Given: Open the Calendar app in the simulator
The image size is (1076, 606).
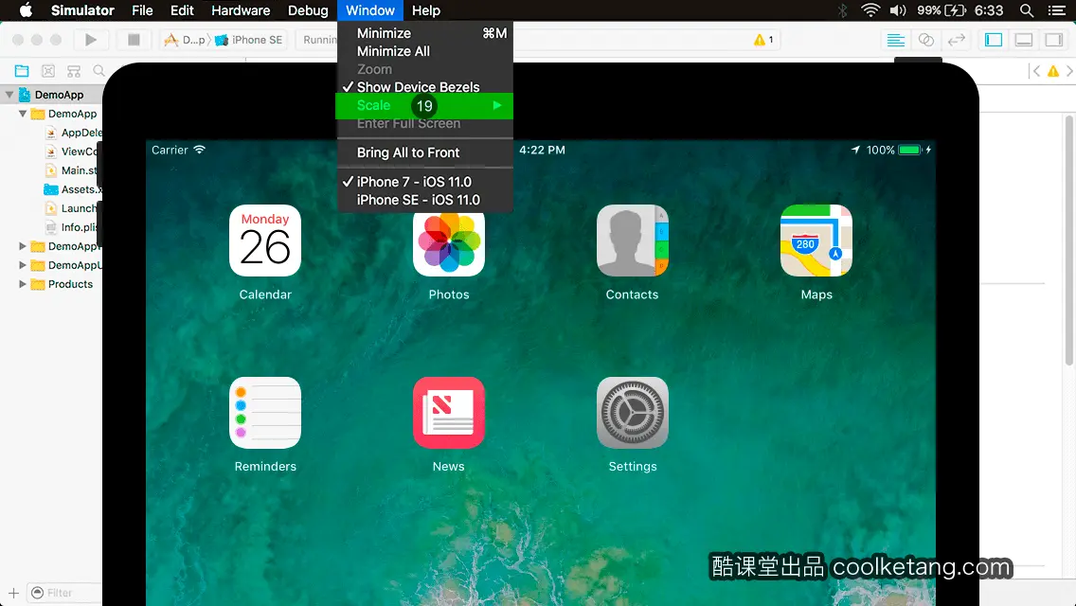Looking at the screenshot, I should (265, 241).
